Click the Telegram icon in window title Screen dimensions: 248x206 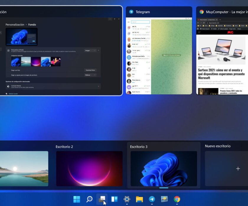(x=131, y=12)
